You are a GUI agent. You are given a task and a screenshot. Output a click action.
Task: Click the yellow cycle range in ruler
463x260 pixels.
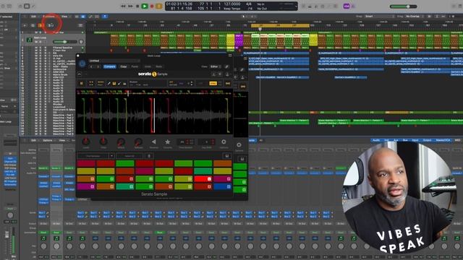pos(280,26)
